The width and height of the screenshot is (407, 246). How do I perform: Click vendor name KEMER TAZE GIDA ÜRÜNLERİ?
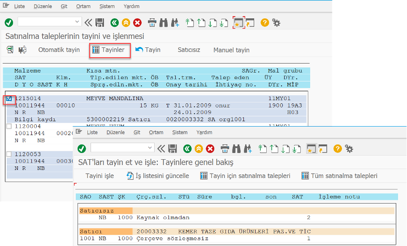click(x=224, y=232)
